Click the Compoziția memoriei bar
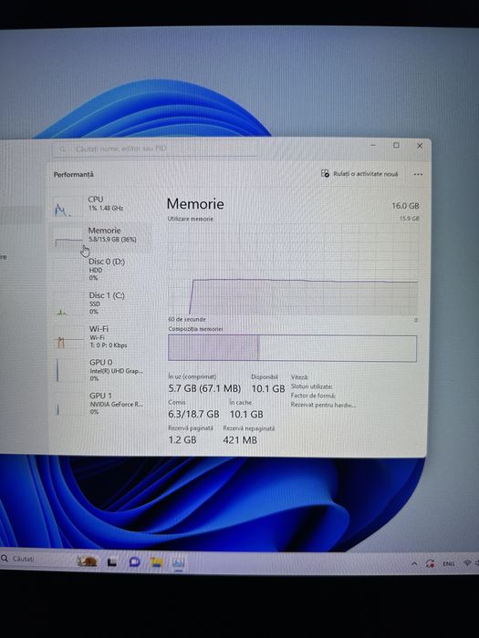The height and width of the screenshot is (638, 479). pyautogui.click(x=293, y=348)
